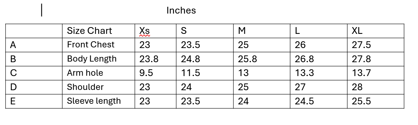Click the Arm hole row label
418x125 pixels.
coord(85,73)
